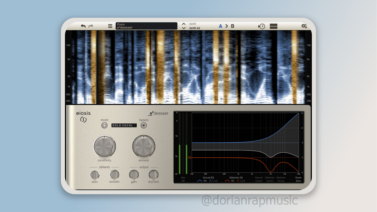Screen dimensions: 377x212
Task: Click the SOLO VOCAL mode display
Action: tap(124, 125)
